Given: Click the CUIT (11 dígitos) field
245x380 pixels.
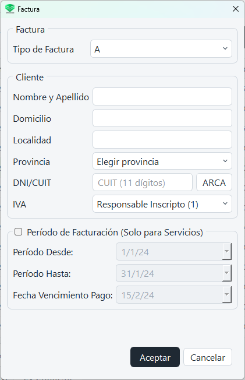Looking at the screenshot, I should coord(143,182).
